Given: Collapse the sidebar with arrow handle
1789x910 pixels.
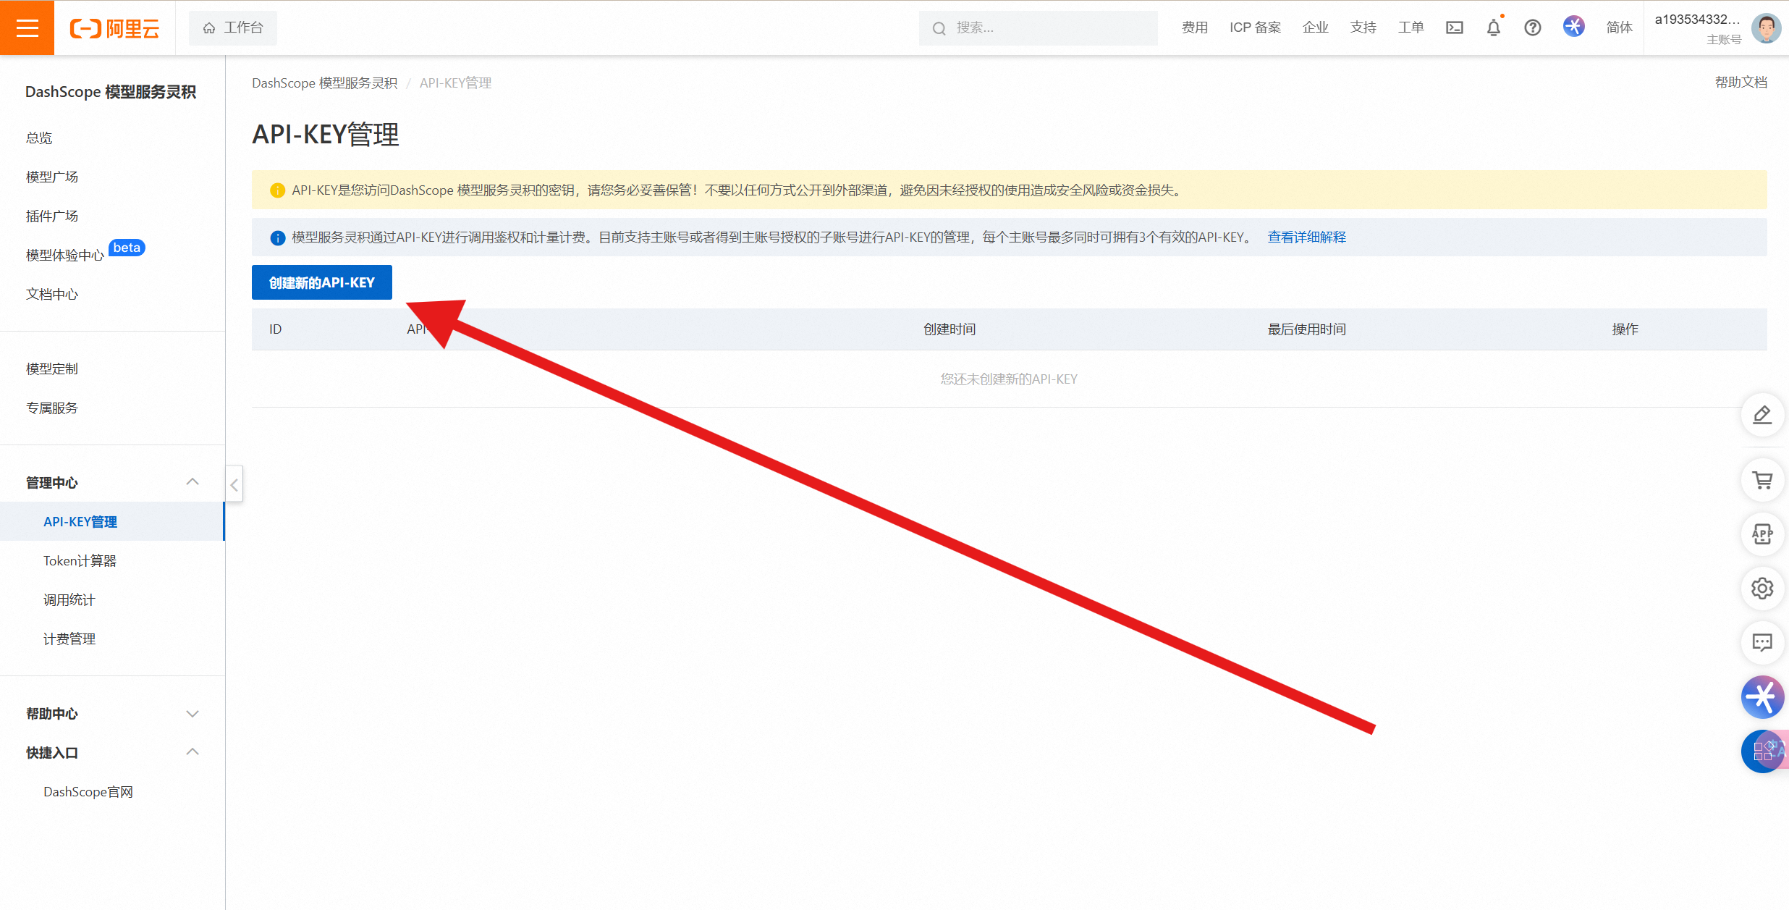Looking at the screenshot, I should 234,484.
